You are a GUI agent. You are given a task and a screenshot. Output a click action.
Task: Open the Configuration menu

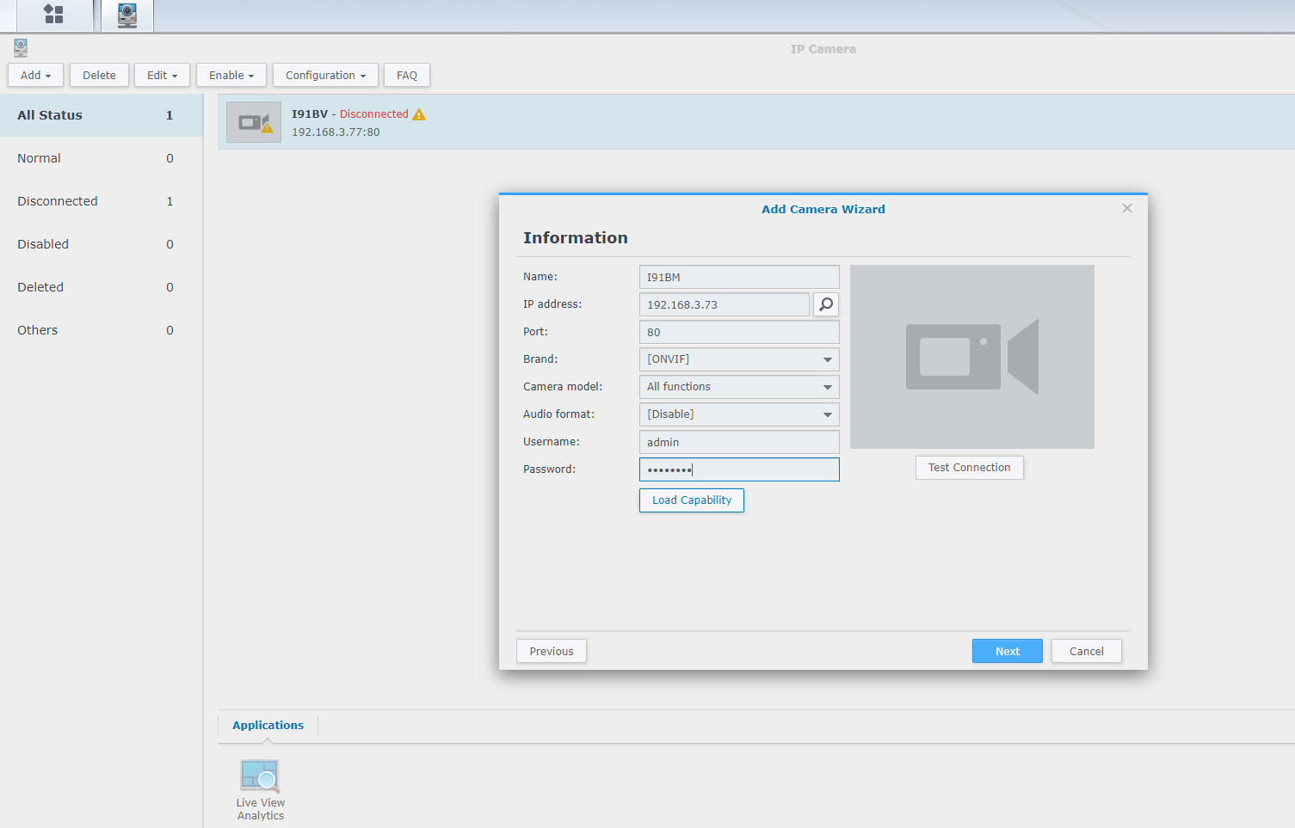(325, 76)
